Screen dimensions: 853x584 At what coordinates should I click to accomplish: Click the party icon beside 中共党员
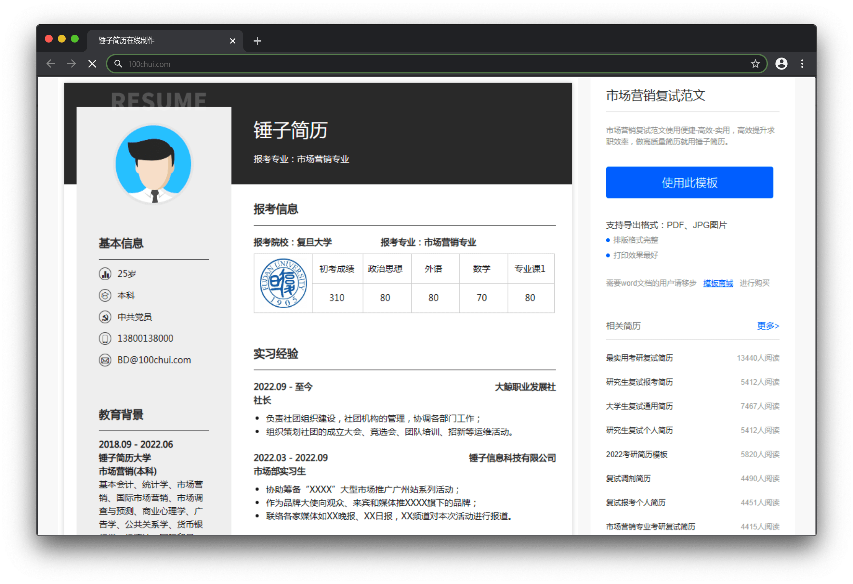(x=105, y=317)
